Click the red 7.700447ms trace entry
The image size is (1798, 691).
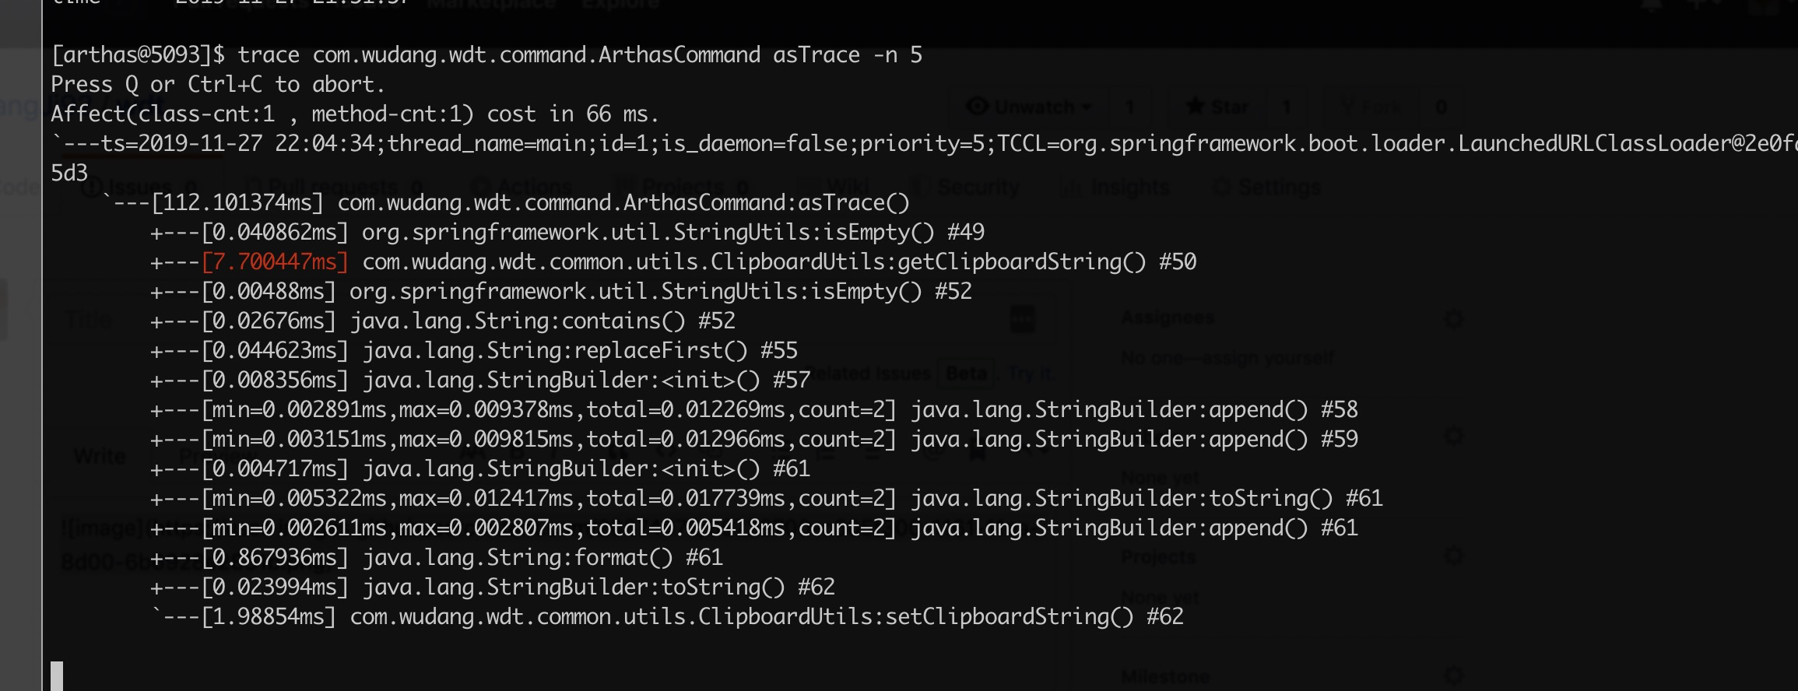pos(275,262)
